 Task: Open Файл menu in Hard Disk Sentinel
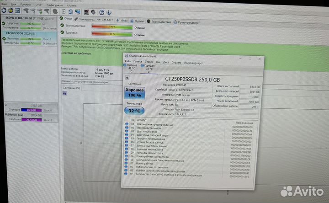point(4,4)
